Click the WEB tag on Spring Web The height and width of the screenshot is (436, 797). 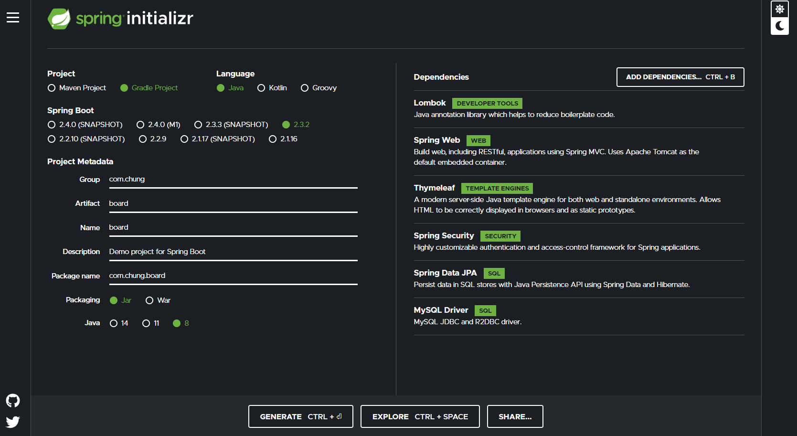point(478,140)
